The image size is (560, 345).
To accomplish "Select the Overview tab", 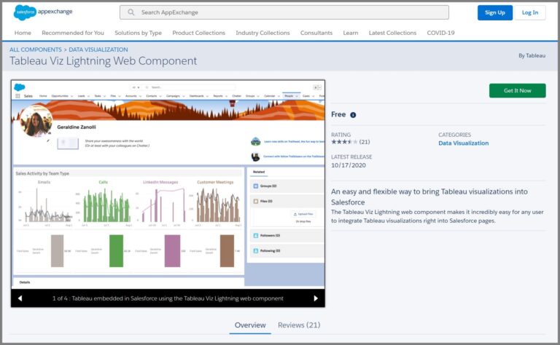I will pyautogui.click(x=250, y=325).
